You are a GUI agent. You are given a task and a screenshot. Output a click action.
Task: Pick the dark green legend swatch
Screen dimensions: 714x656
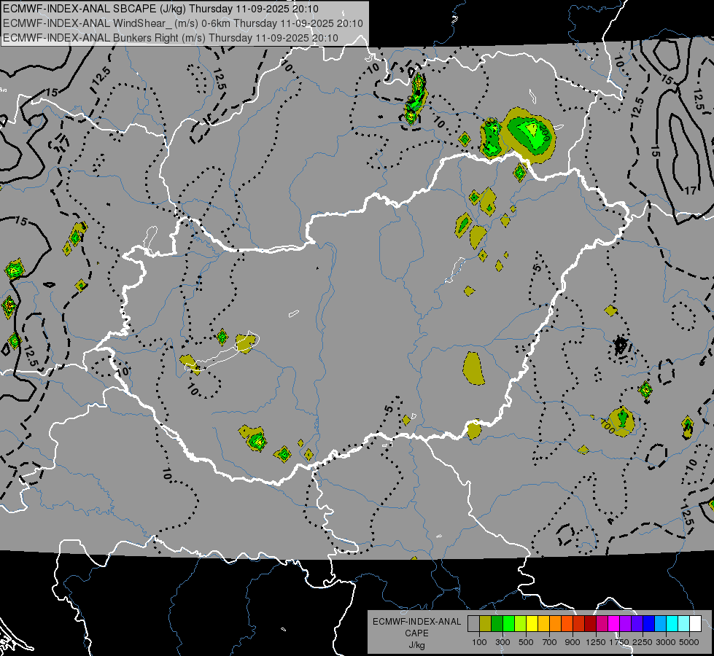point(497,623)
